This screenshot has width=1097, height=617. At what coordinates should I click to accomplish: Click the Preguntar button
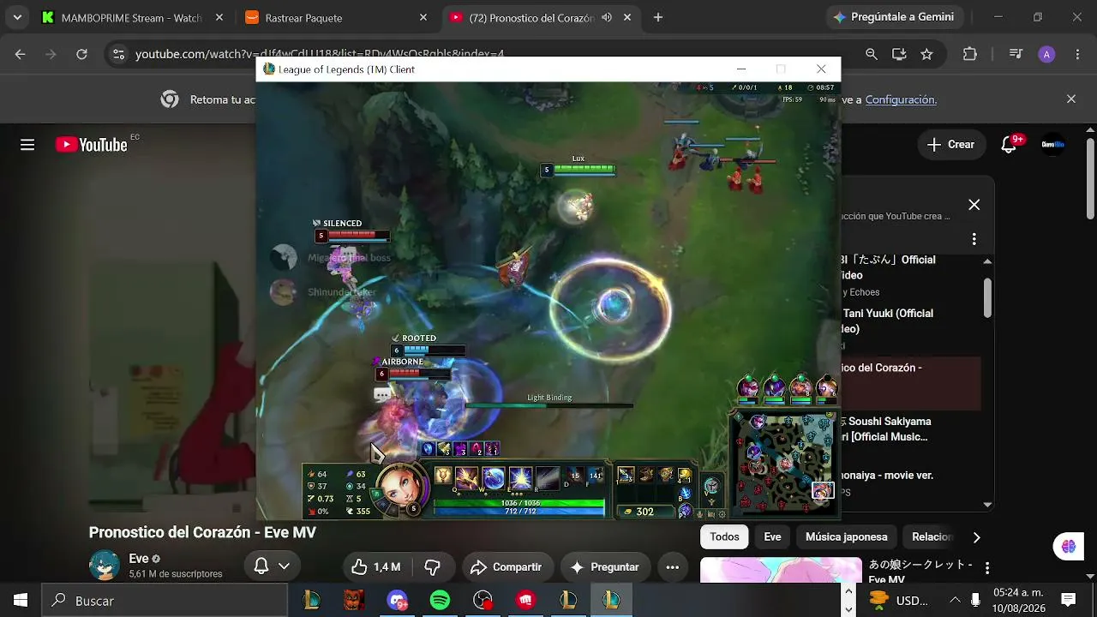coord(605,566)
